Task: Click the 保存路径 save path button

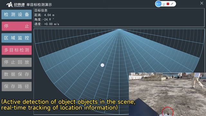Action: coord(16,86)
